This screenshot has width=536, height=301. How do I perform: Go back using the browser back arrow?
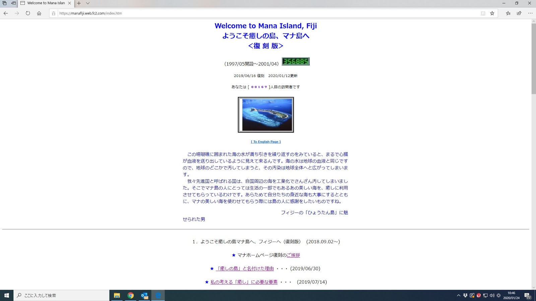pos(6,13)
